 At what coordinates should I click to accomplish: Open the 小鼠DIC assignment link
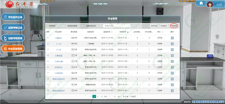58,38
